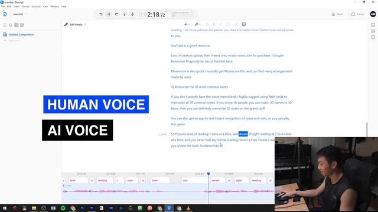The image size is (378, 212).
Task: Select the "tired" word chip in timeline
Action: coord(79,181)
